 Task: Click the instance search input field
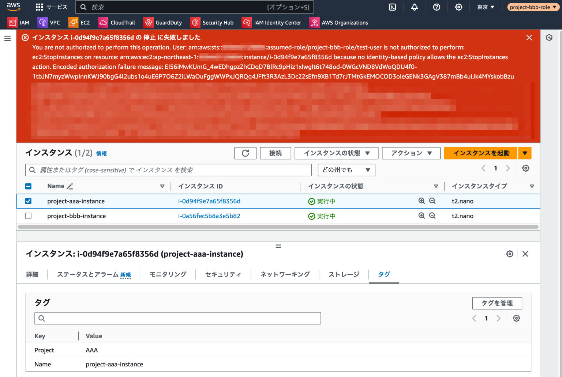click(x=168, y=170)
